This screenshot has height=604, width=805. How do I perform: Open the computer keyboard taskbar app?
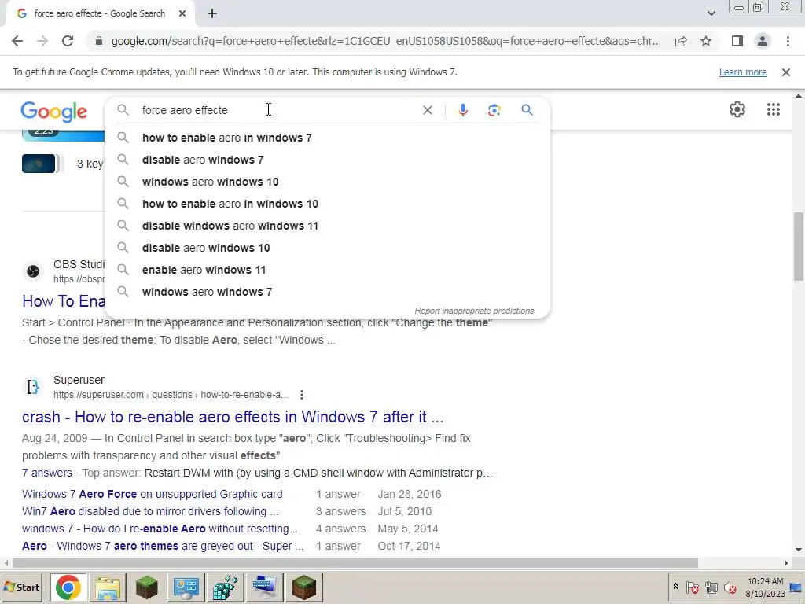pyautogui.click(x=264, y=587)
